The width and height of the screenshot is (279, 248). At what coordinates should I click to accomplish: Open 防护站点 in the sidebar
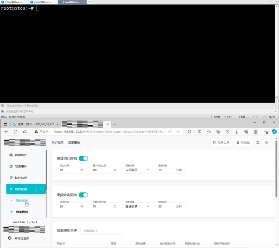(26, 178)
